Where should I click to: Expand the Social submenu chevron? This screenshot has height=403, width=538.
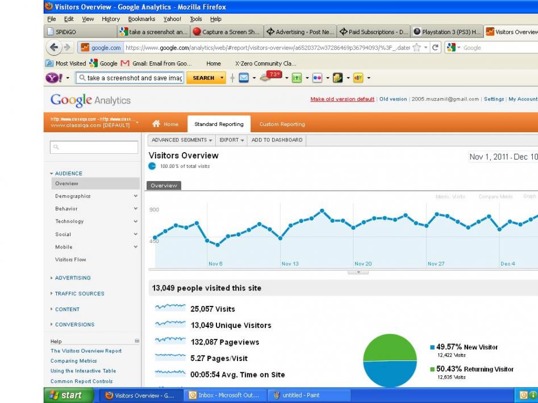point(136,234)
